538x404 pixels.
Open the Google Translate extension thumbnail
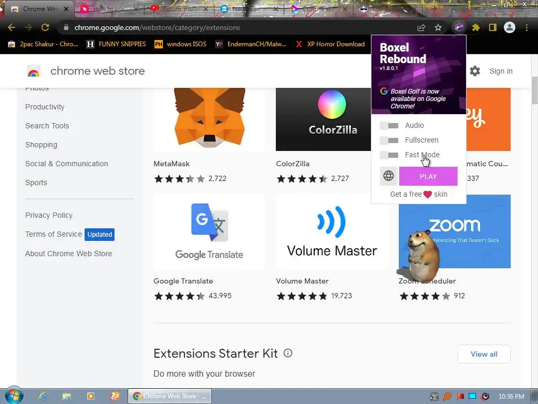tap(209, 231)
